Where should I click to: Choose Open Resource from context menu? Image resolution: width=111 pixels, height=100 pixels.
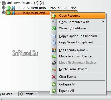click(x=78, y=16)
